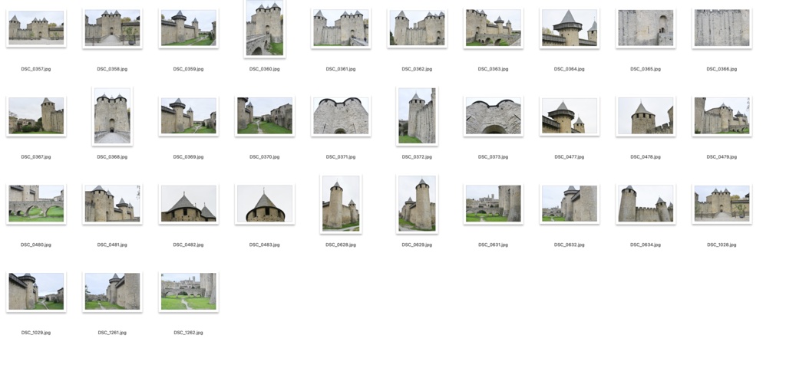
Task: Click the DSC_0634.jpg thumbnail
Action: tap(646, 204)
